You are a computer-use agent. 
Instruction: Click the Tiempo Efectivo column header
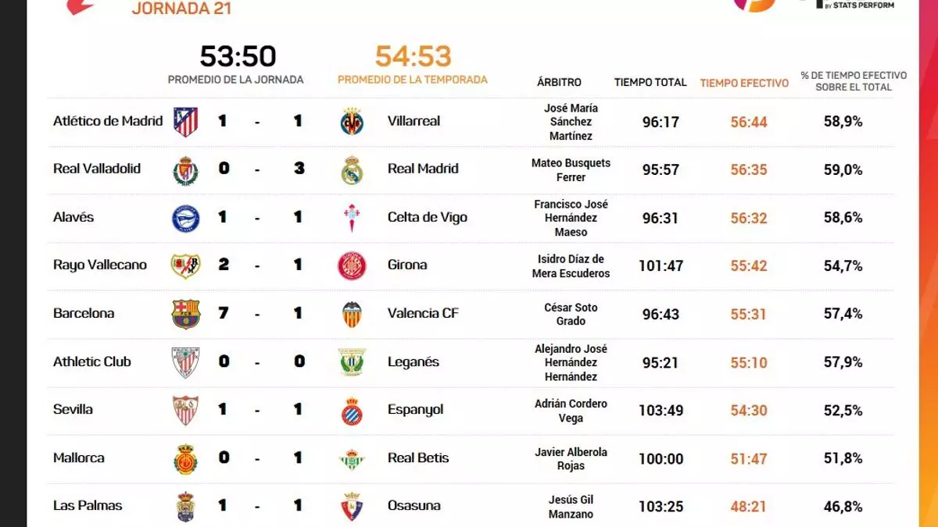744,83
